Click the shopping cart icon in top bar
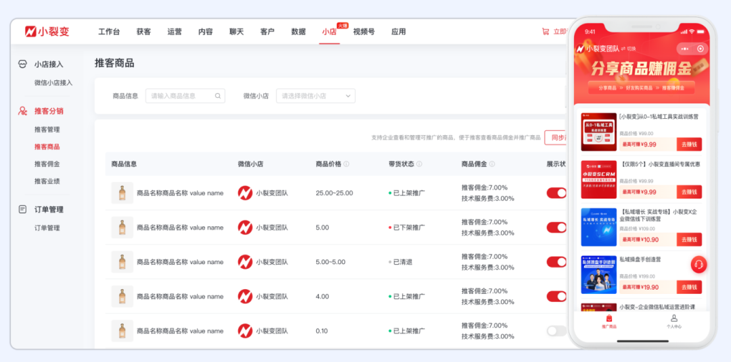731x362 pixels. (x=546, y=32)
